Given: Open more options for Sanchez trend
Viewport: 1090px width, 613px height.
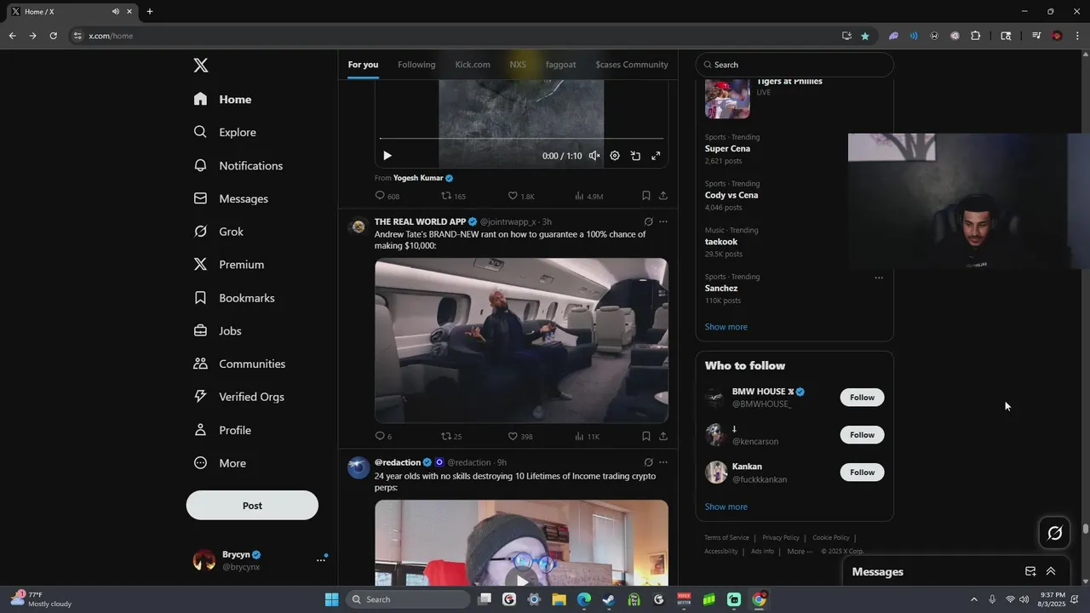Looking at the screenshot, I should [879, 278].
